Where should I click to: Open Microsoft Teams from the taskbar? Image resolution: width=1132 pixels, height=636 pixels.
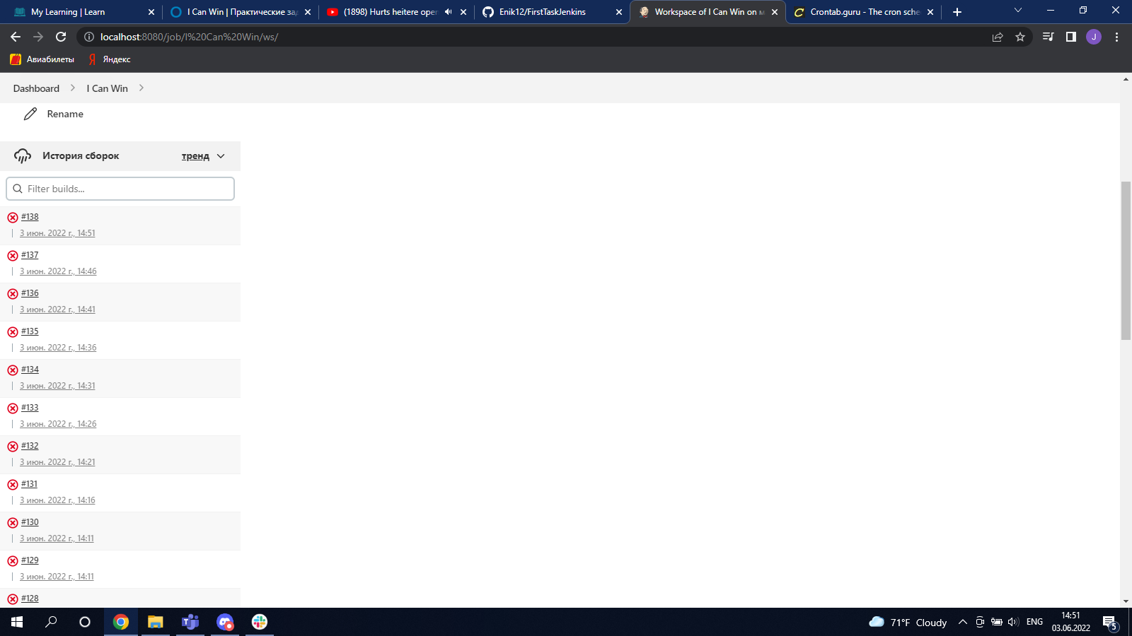point(190,622)
